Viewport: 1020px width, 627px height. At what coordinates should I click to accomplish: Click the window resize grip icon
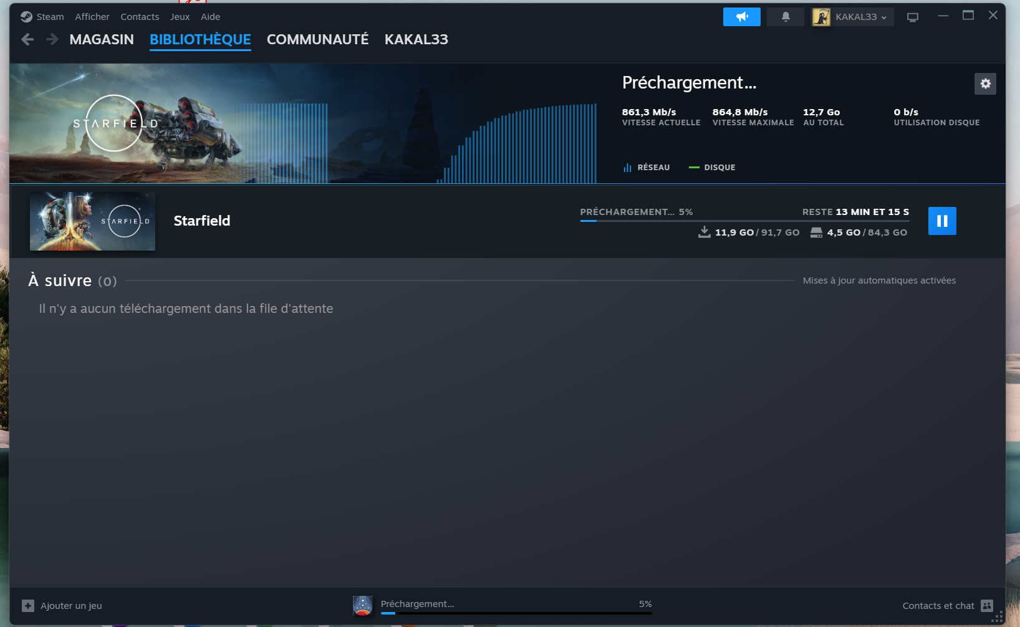[x=998, y=618]
